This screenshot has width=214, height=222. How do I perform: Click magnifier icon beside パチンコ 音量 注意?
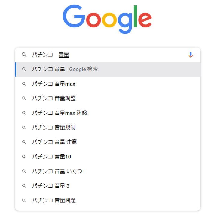(x=24, y=142)
